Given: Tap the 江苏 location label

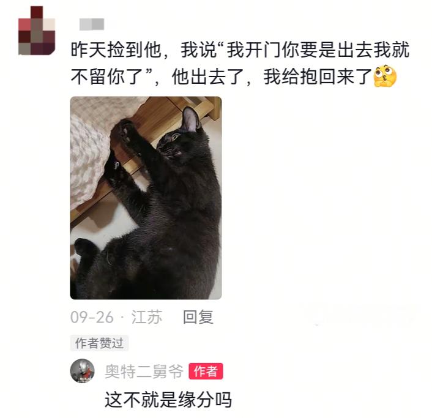Looking at the screenshot, I should pos(147,317).
